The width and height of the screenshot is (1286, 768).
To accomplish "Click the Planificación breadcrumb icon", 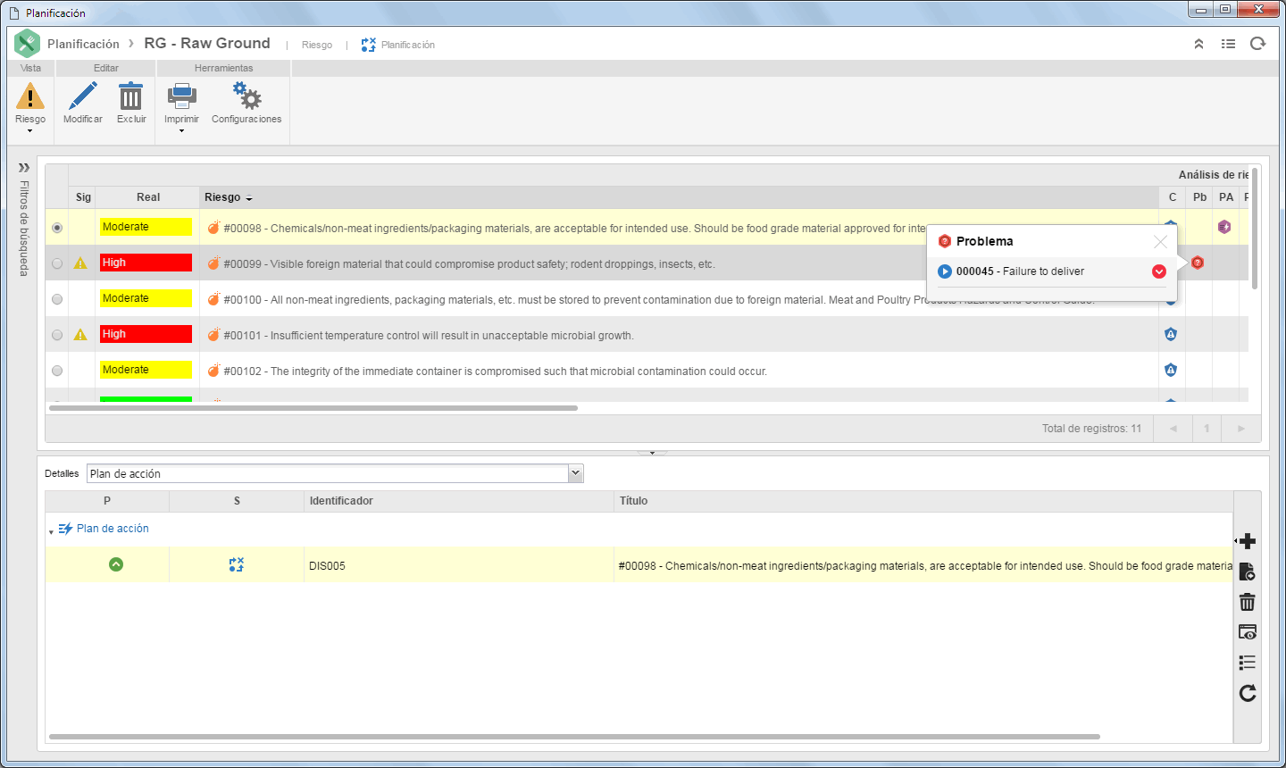I will coord(368,45).
